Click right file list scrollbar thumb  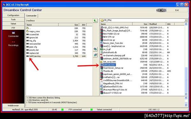[186, 80]
